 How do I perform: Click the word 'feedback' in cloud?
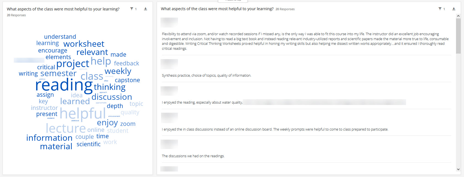click(x=127, y=63)
